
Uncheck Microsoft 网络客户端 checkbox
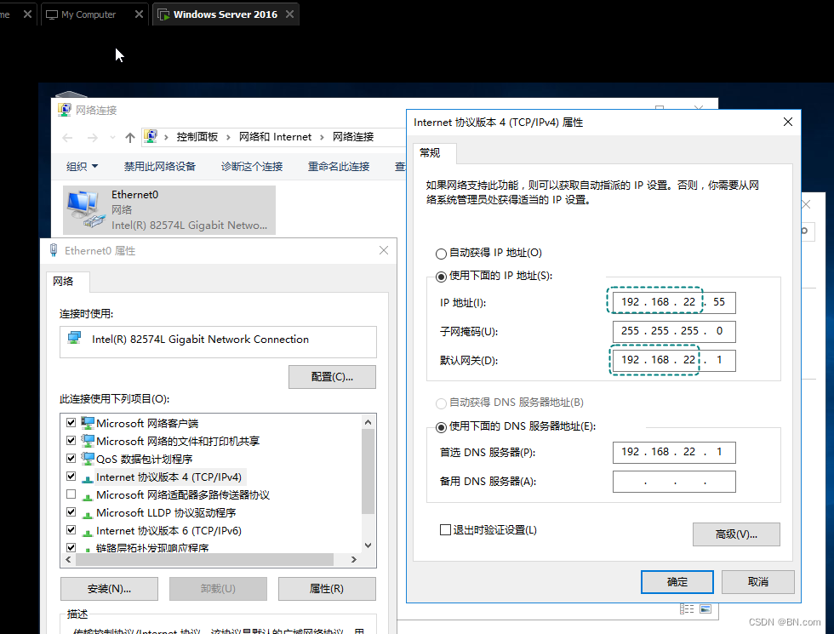point(71,422)
